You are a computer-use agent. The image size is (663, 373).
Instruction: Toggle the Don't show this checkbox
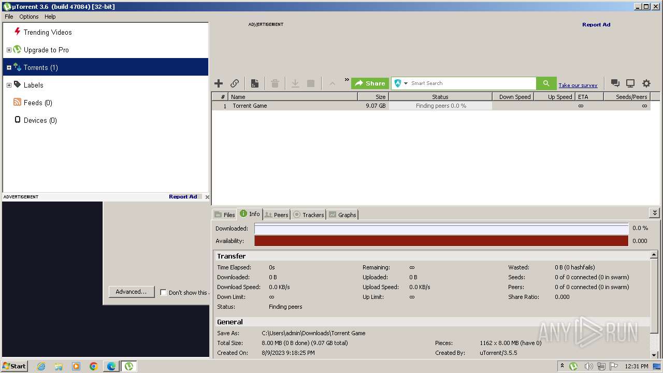pyautogui.click(x=163, y=292)
